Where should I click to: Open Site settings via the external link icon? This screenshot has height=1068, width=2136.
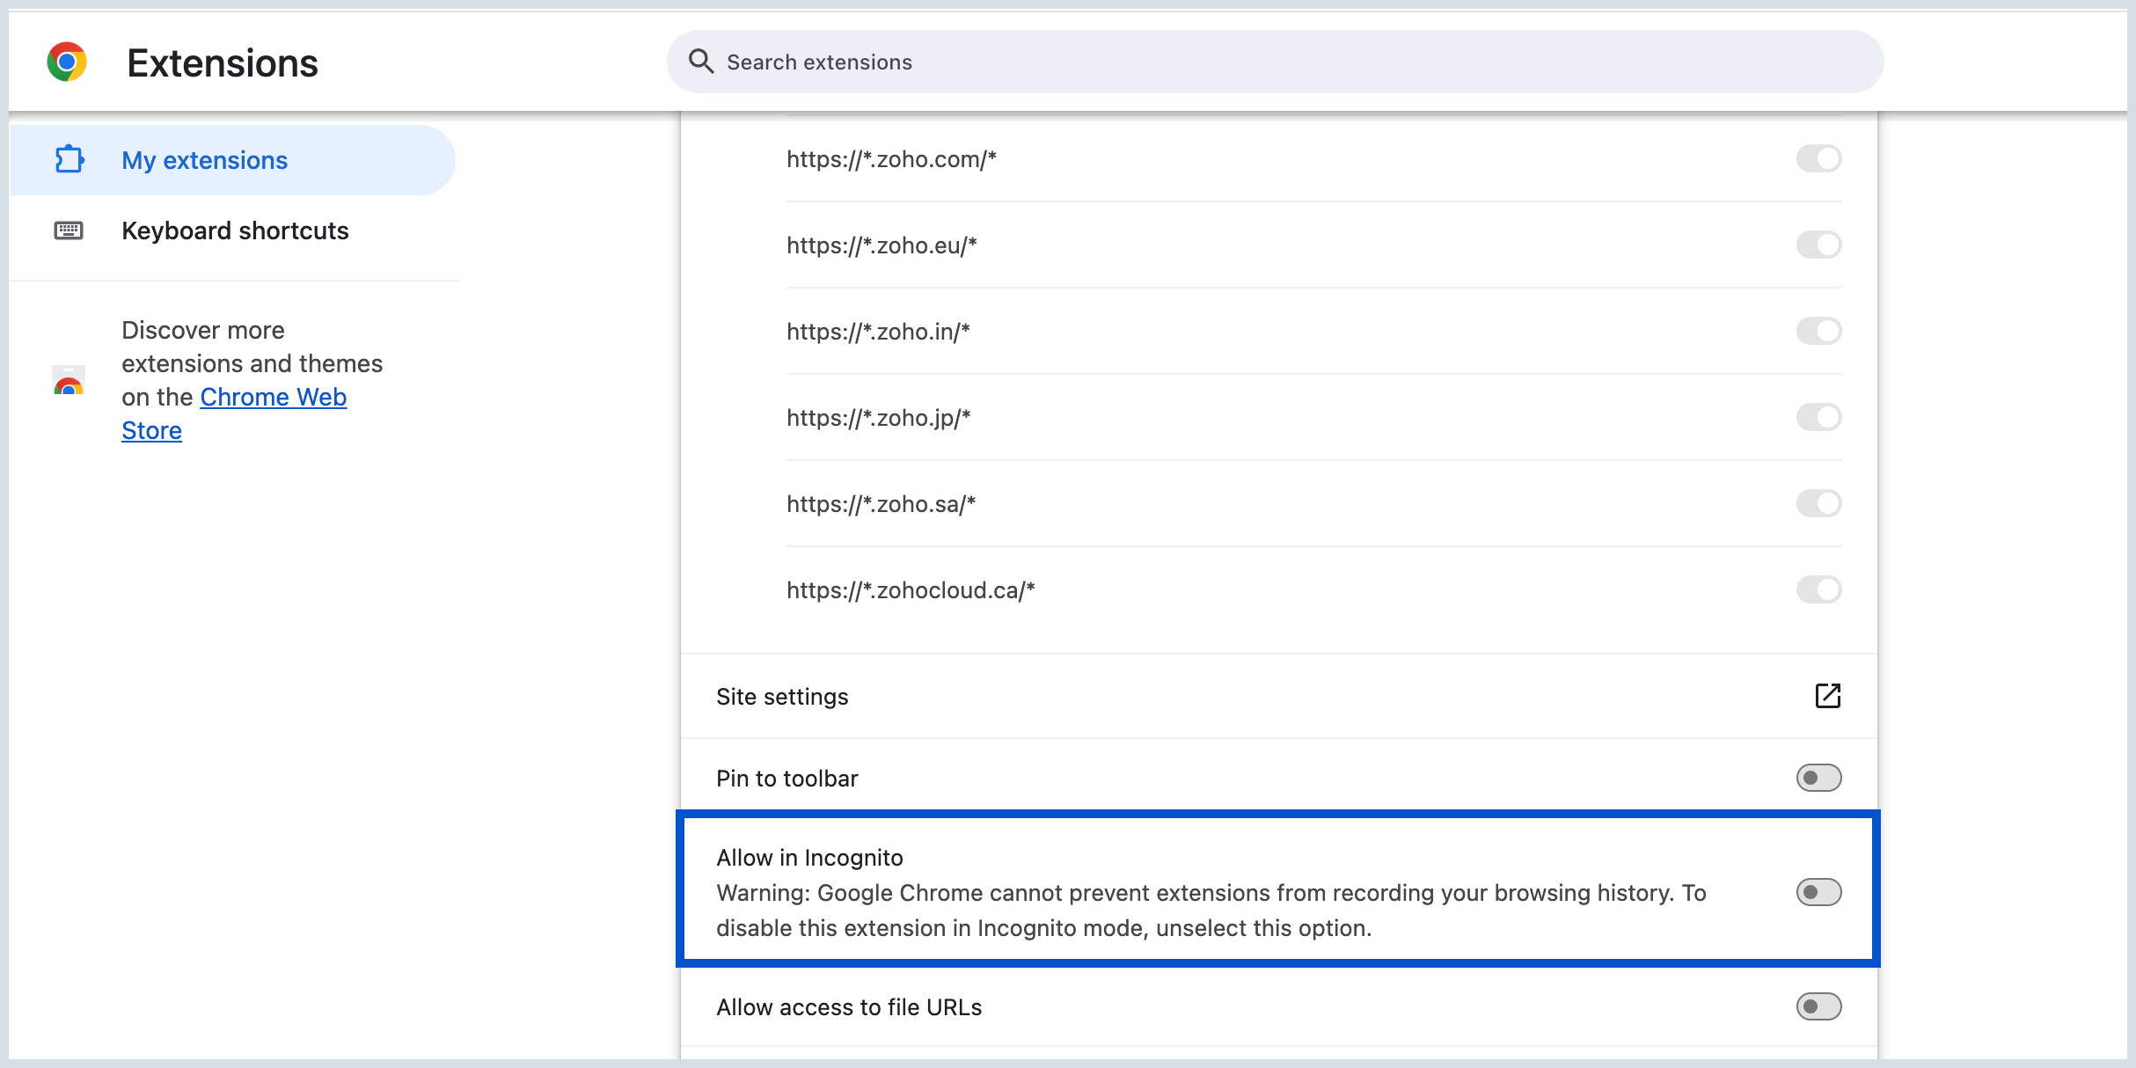coord(1827,696)
